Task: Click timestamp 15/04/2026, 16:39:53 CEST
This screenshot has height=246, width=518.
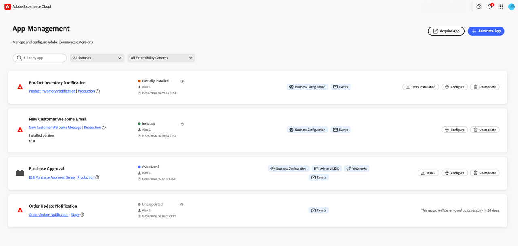Action: click(159, 93)
